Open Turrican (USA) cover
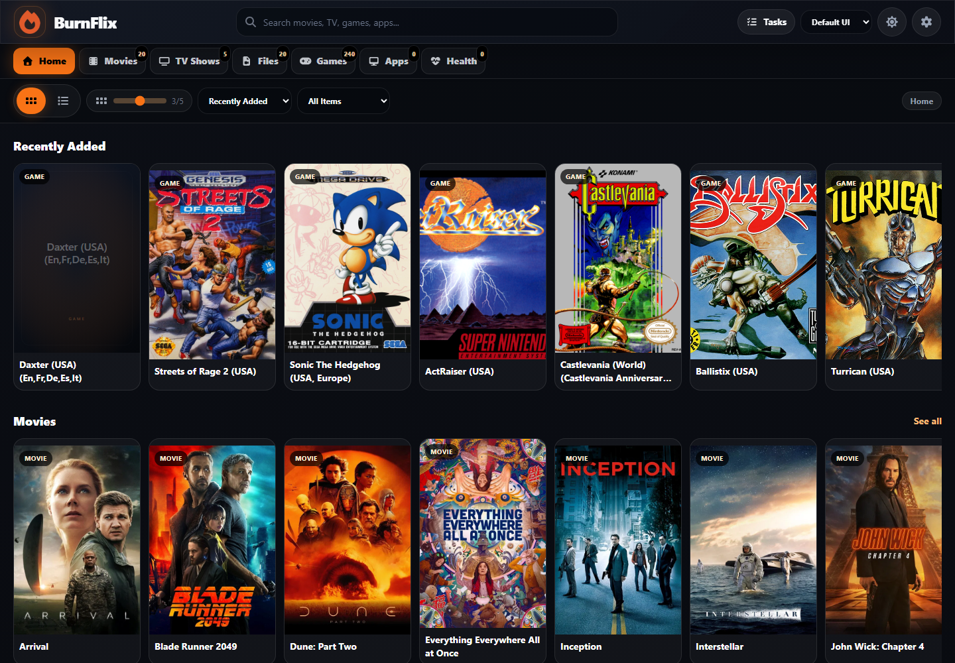This screenshot has height=663, width=955. pos(883,265)
